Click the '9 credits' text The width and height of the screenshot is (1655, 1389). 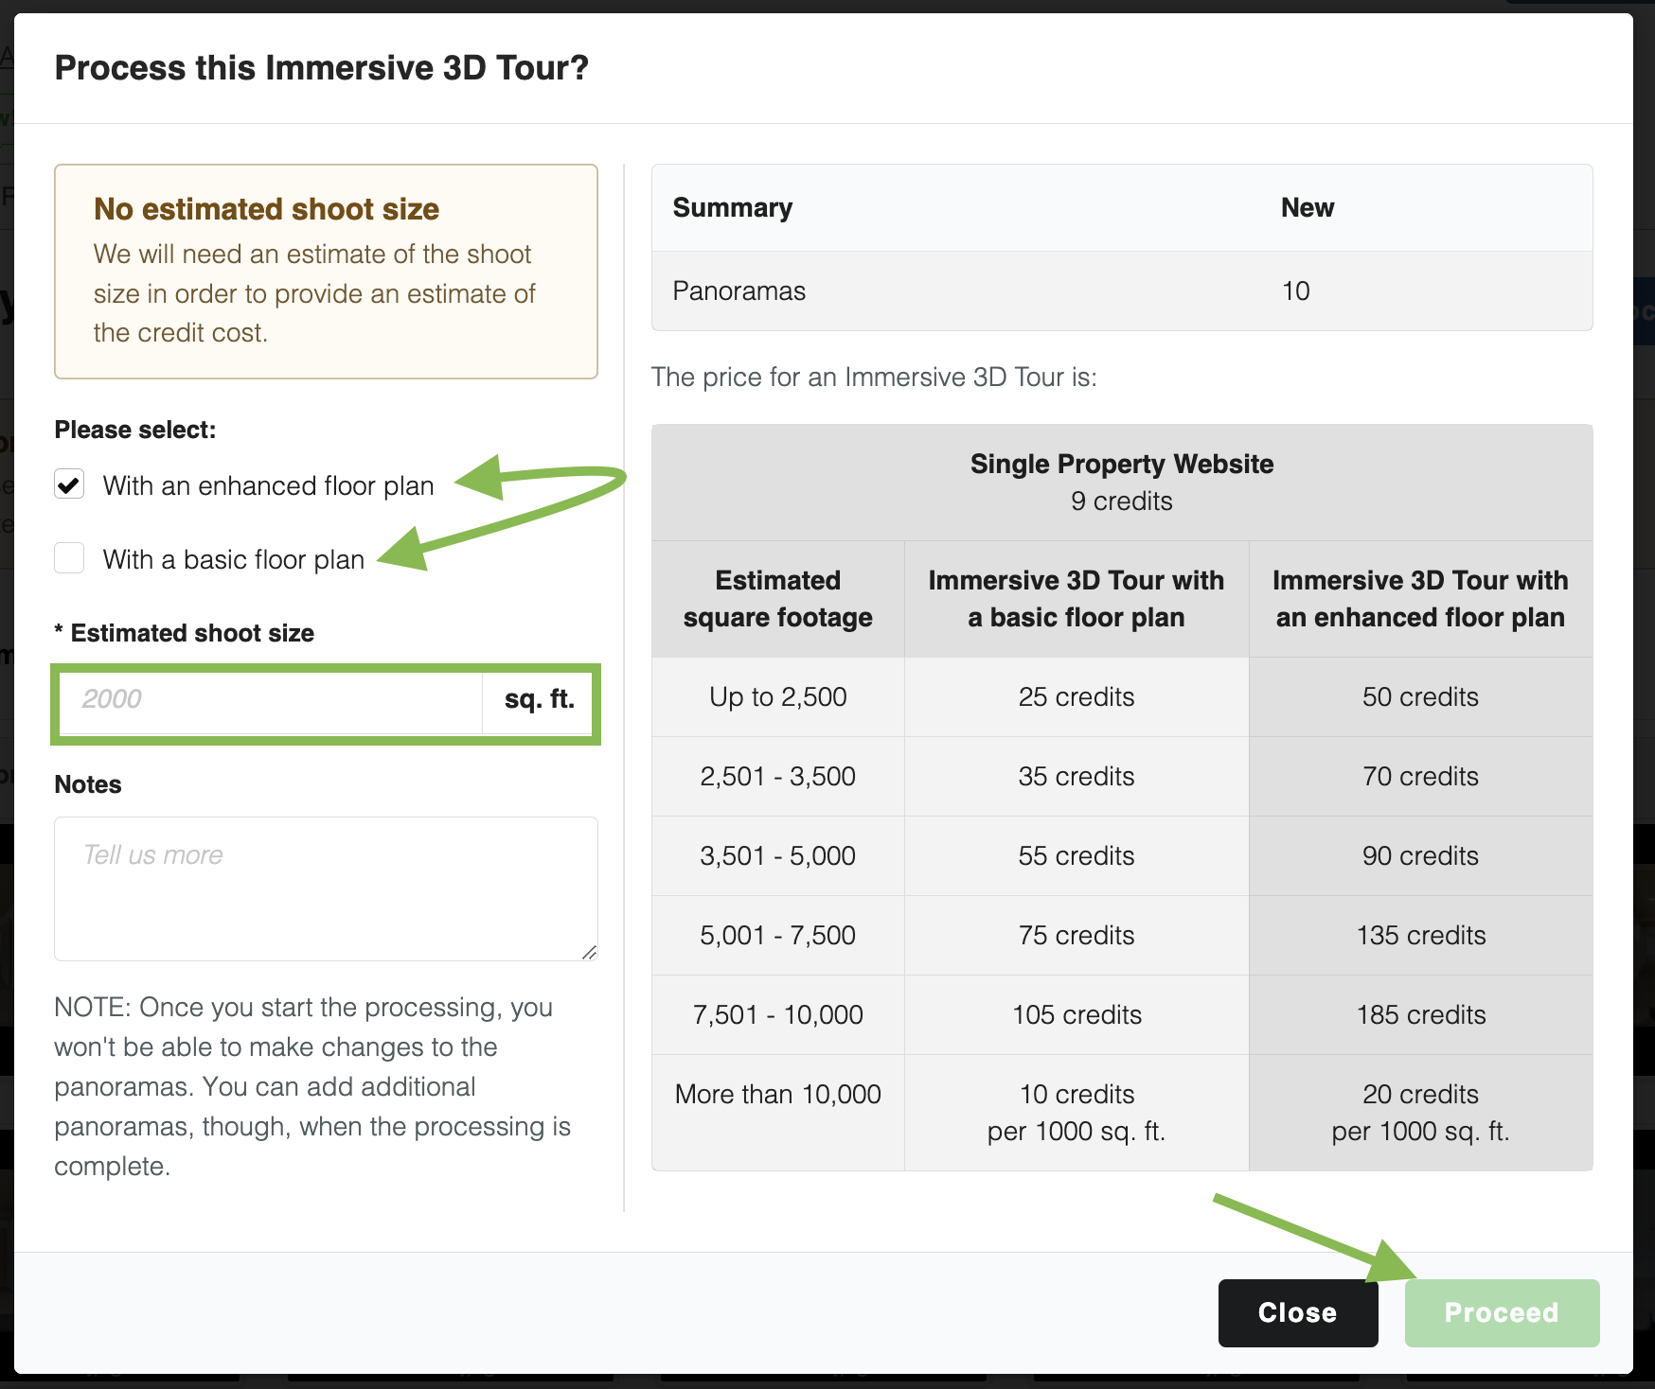pyautogui.click(x=1122, y=501)
